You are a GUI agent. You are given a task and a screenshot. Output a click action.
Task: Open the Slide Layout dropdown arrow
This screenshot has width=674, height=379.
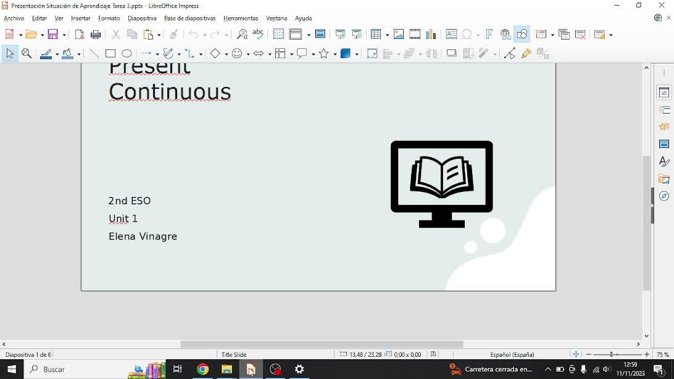(610, 35)
